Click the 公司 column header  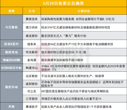[x=32, y=11]
